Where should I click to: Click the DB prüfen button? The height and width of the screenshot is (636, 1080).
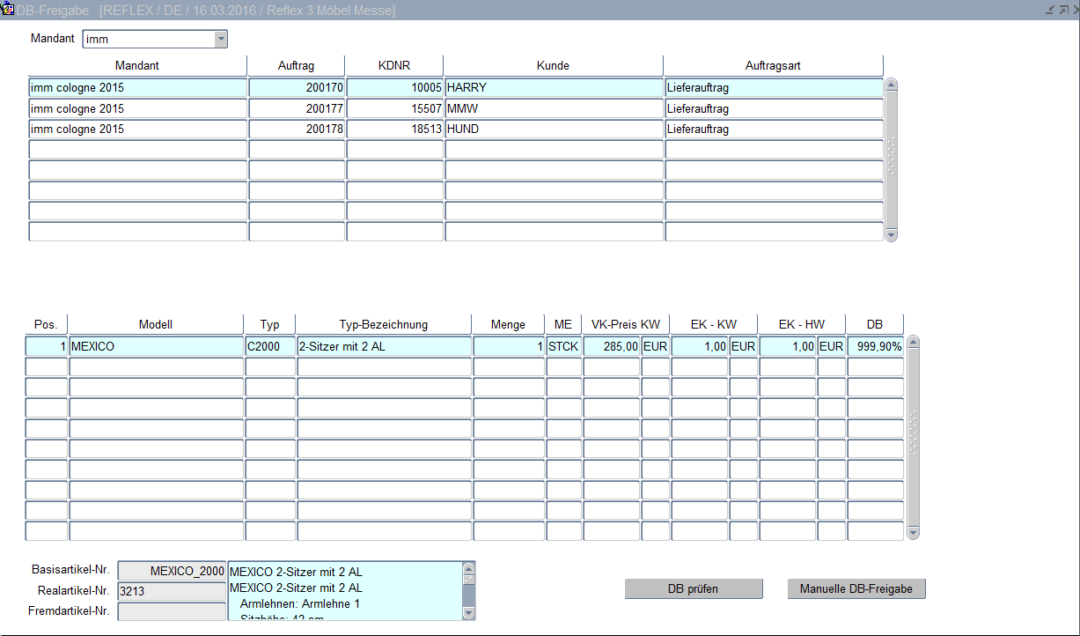(693, 589)
